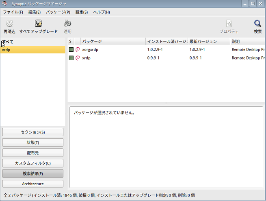Open the 設定(S) menu
The image size is (266, 201).
point(82,12)
